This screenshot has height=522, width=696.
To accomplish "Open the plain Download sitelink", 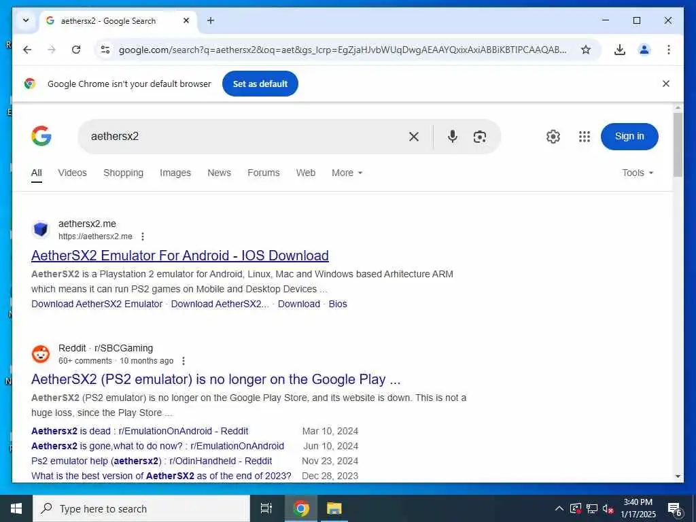I will point(299,304).
